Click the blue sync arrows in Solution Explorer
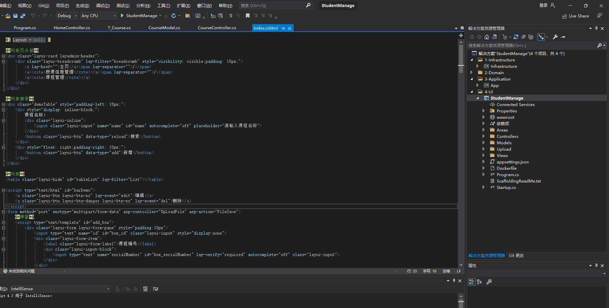Image resolution: width=609 pixels, height=308 pixels. 516,37
